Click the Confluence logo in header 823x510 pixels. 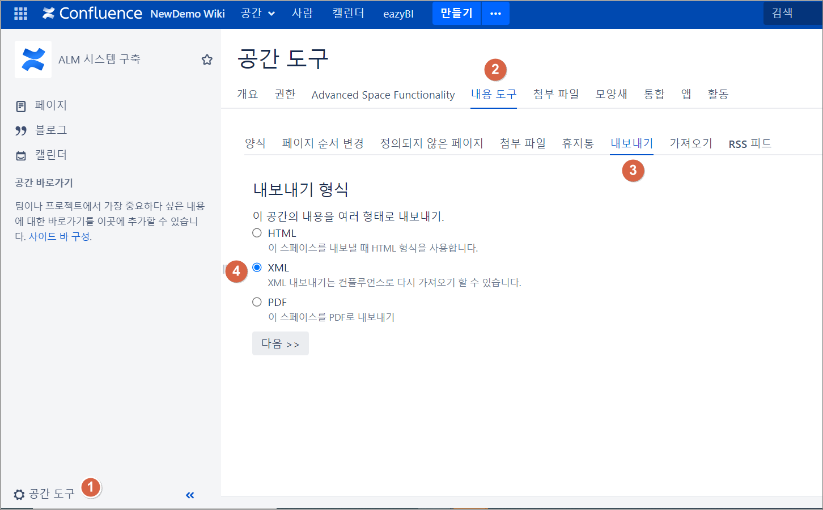pos(92,14)
